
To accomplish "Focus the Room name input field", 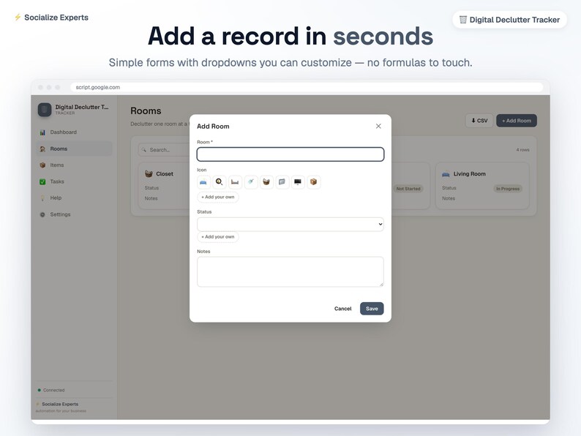I will click(x=290, y=154).
